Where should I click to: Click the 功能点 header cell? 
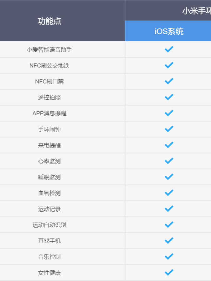pyautogui.click(x=49, y=21)
